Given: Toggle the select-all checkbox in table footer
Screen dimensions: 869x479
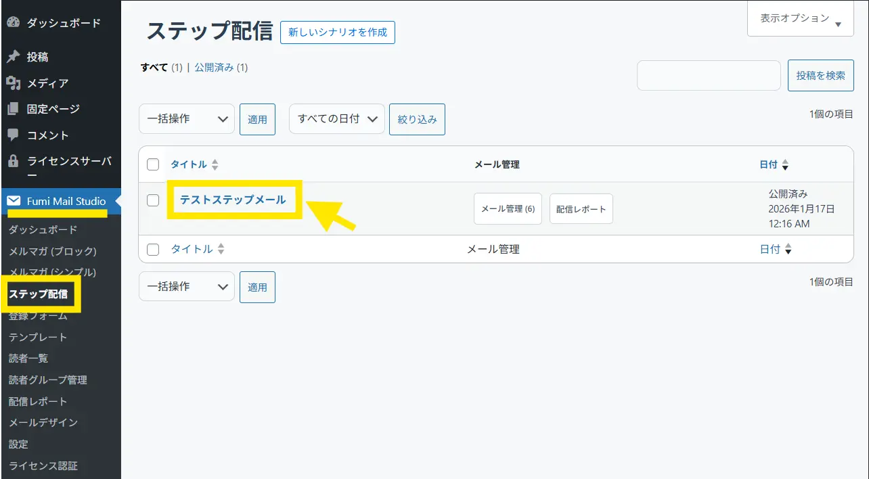Looking at the screenshot, I should pyautogui.click(x=153, y=250).
